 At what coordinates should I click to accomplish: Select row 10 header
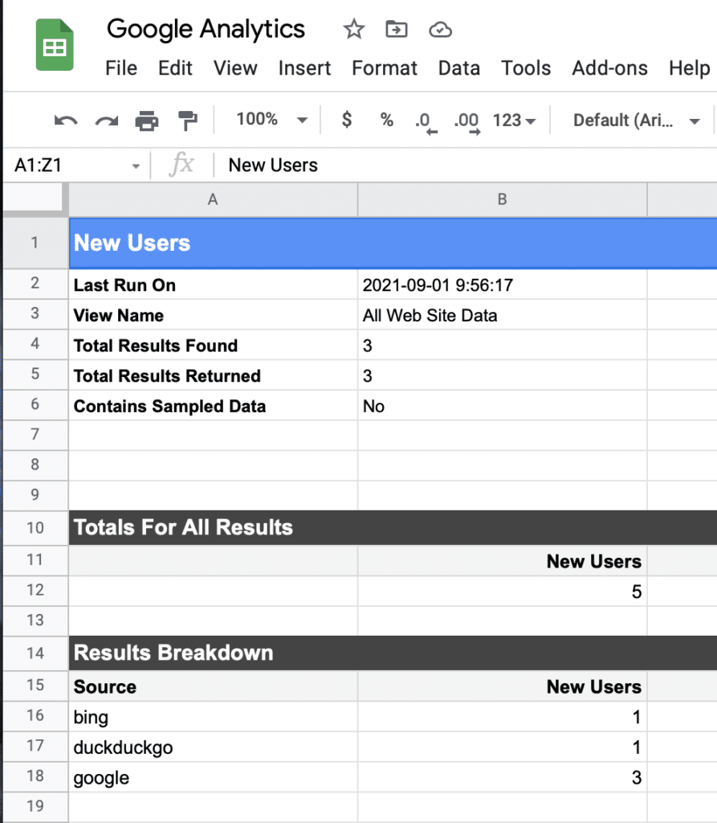tap(35, 527)
